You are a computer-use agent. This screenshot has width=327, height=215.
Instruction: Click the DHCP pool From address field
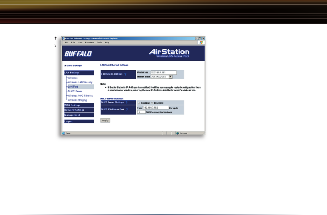[x=156, y=108]
